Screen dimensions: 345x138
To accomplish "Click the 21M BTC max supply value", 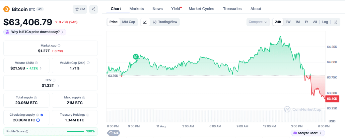I will (75, 103).
